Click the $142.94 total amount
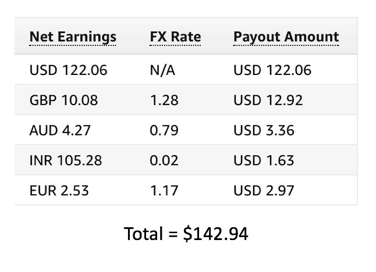The height and width of the screenshot is (272, 376). coord(215,234)
